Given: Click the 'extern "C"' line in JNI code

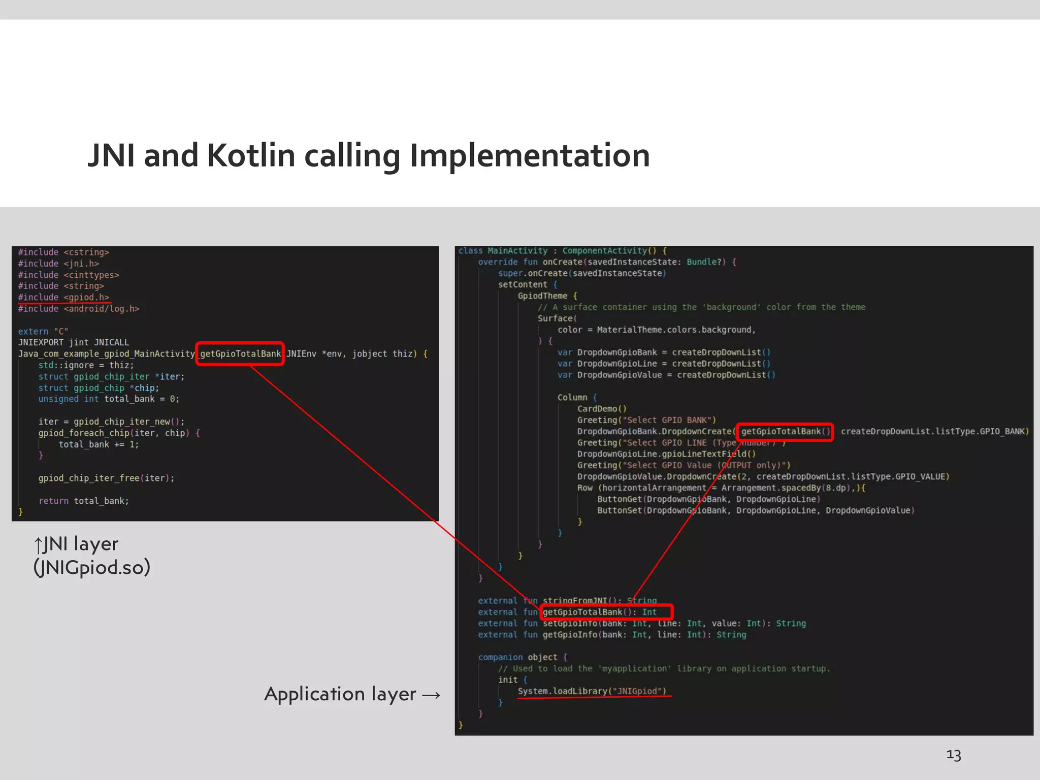Looking at the screenshot, I should point(43,331).
